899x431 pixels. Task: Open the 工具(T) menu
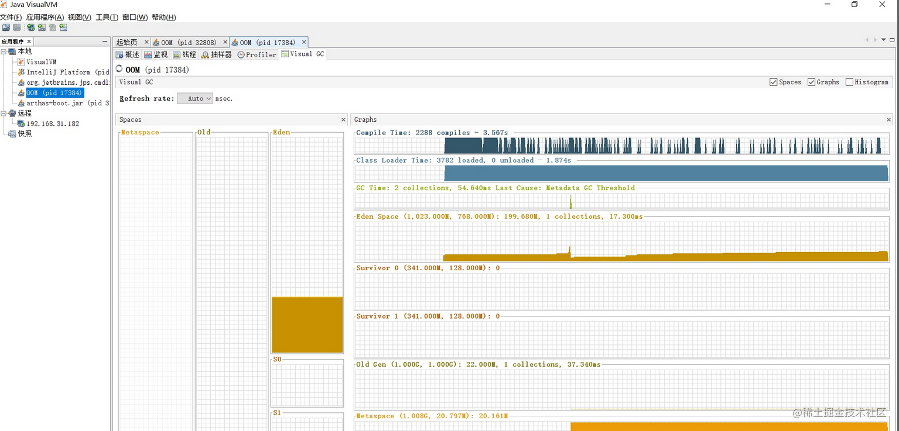point(107,18)
